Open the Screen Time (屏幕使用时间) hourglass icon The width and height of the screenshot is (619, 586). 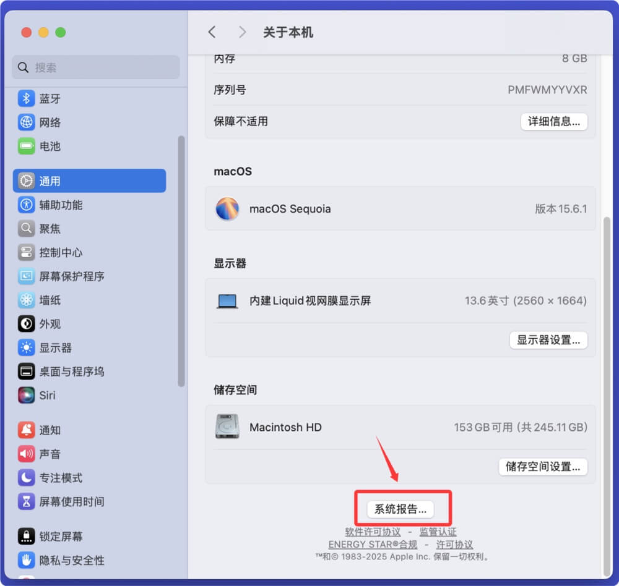[26, 501]
